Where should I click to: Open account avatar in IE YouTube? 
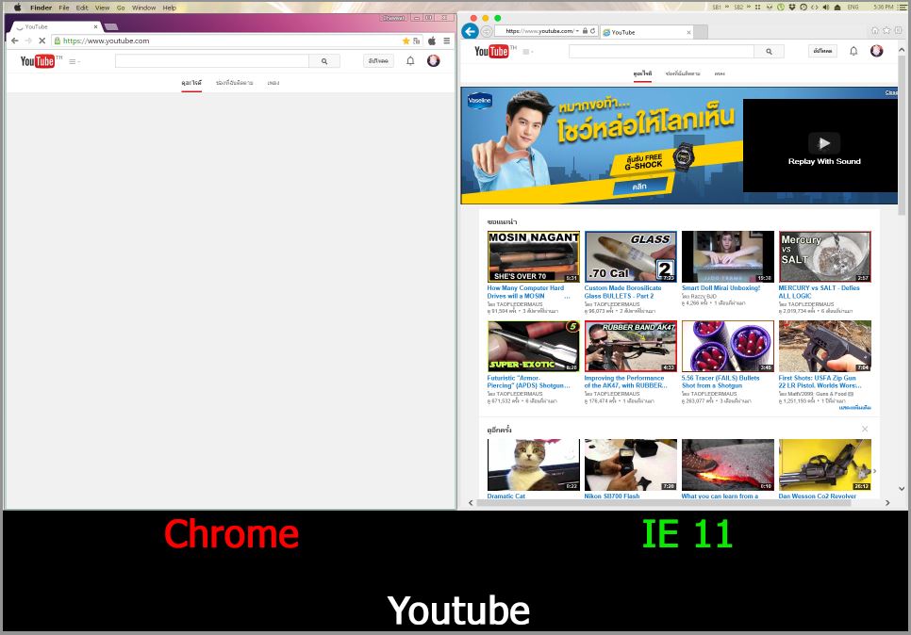[x=877, y=51]
